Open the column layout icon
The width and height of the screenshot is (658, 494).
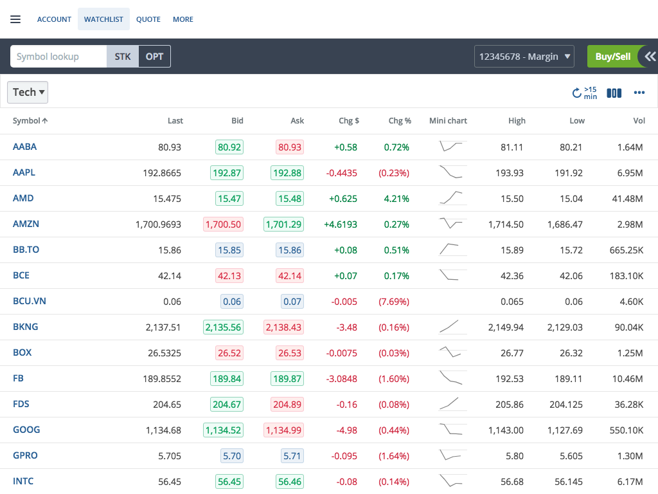614,93
